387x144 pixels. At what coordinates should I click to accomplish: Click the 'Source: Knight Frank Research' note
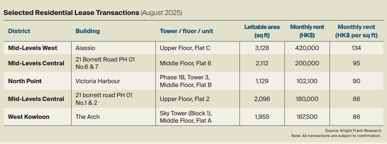tap(353, 131)
